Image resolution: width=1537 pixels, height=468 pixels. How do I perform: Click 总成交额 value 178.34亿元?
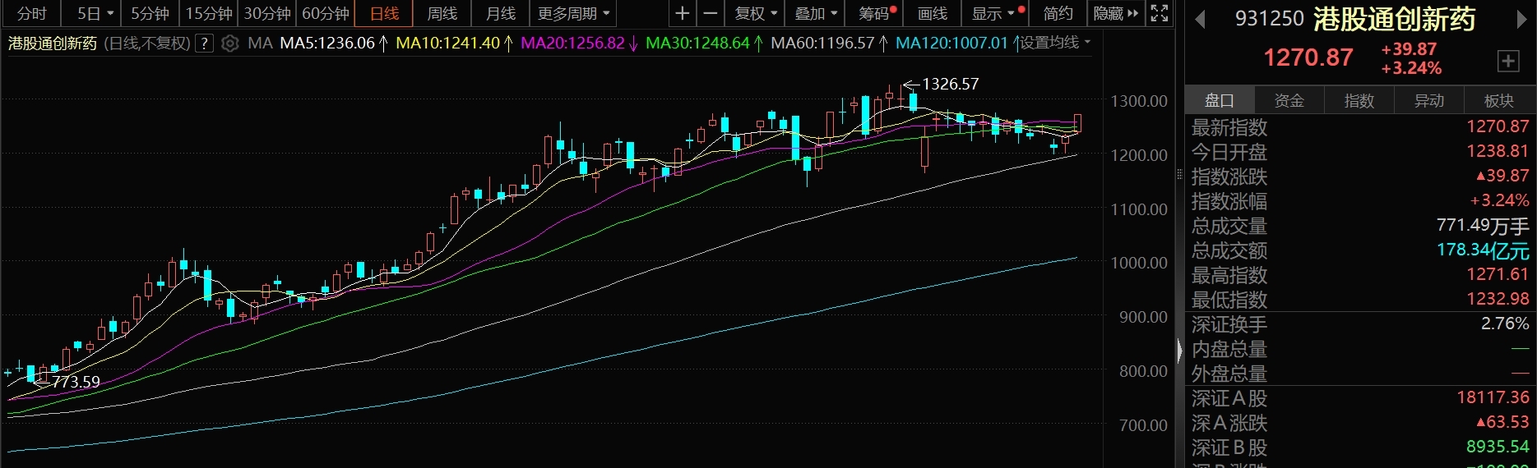[1483, 250]
